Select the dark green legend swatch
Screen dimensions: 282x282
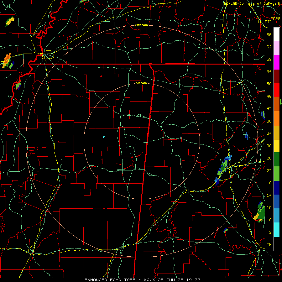coord(277,159)
